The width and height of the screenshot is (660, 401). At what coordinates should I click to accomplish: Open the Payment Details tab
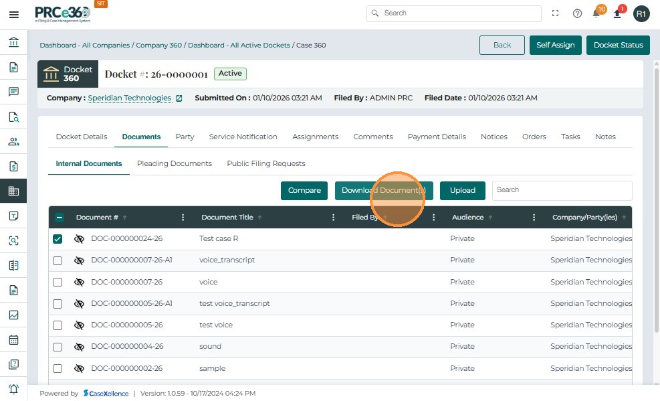pyautogui.click(x=437, y=137)
